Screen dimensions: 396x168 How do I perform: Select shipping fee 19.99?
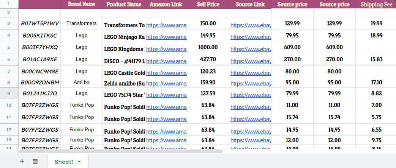click(376, 23)
